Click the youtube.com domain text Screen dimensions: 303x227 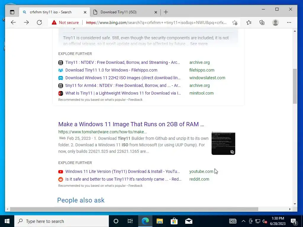[x=201, y=171]
